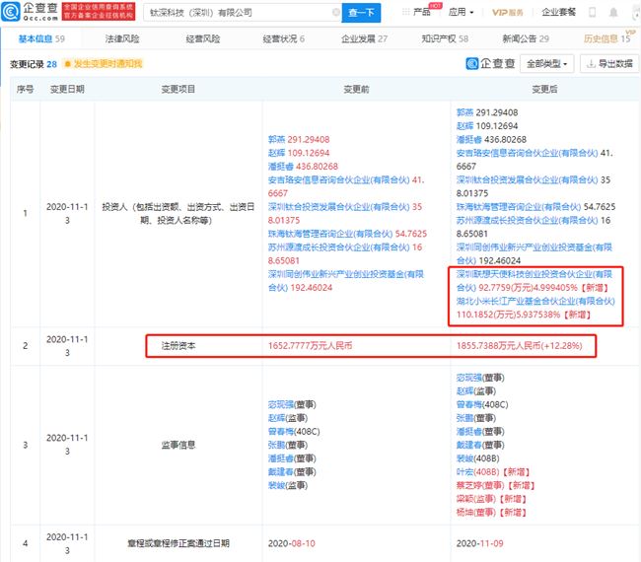Open 珠海钛海管理咨询企业 link in 变更前
Viewport: 641px width, 562px height.
coord(330,235)
